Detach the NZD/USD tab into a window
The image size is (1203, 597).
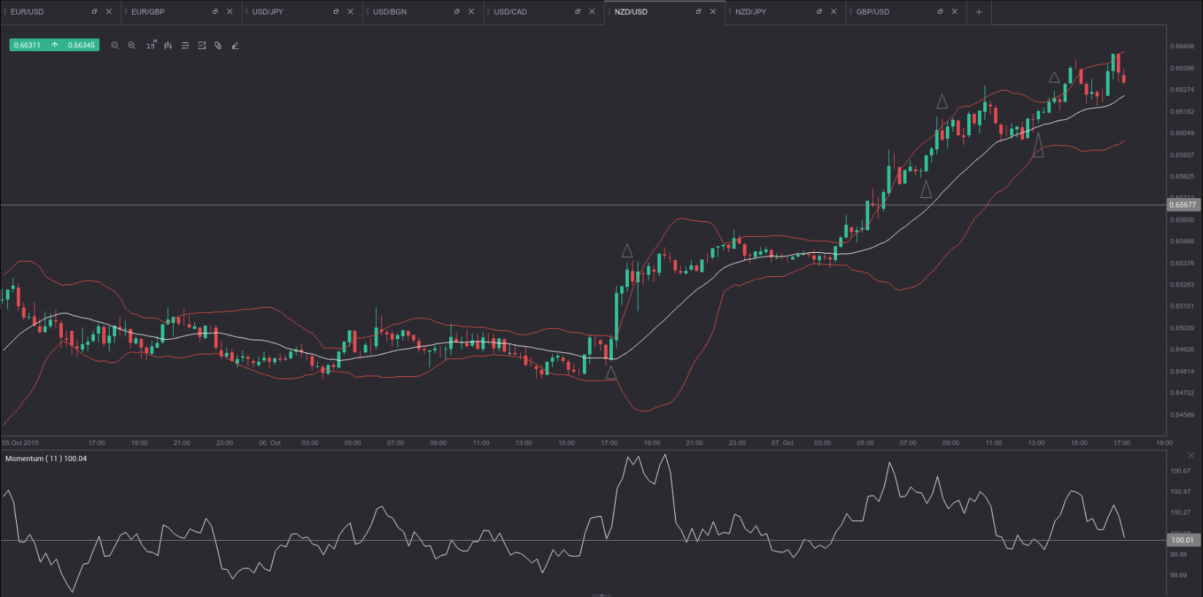click(x=698, y=12)
